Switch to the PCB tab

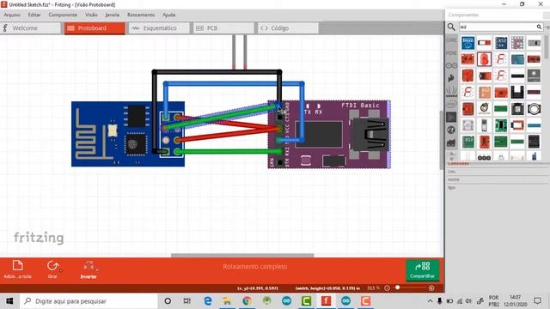[223, 28]
